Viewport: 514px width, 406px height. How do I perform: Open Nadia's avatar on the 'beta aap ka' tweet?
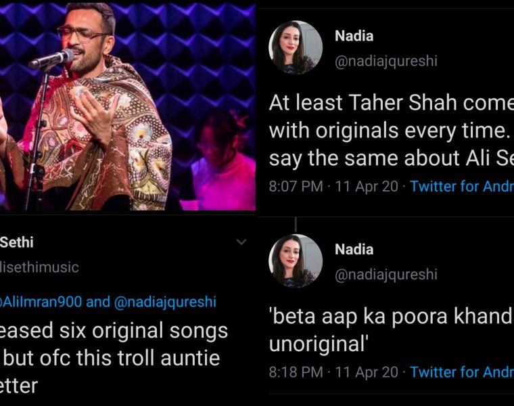(x=296, y=261)
